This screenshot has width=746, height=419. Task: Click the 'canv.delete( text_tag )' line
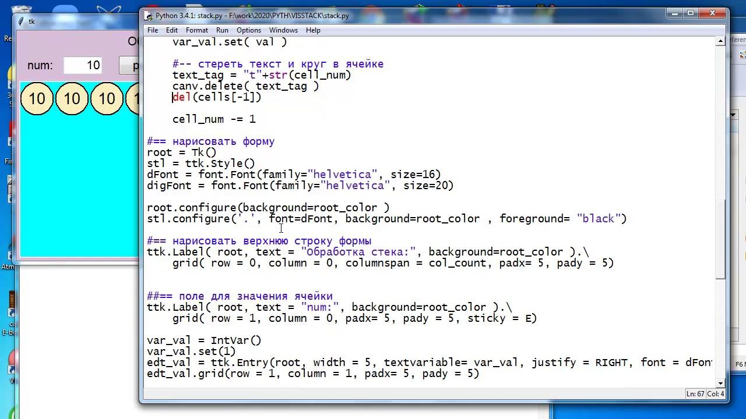click(246, 86)
